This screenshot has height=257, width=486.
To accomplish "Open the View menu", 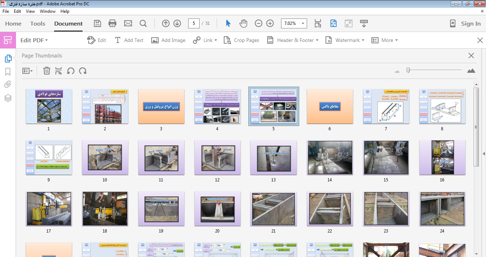I will pyautogui.click(x=31, y=11).
